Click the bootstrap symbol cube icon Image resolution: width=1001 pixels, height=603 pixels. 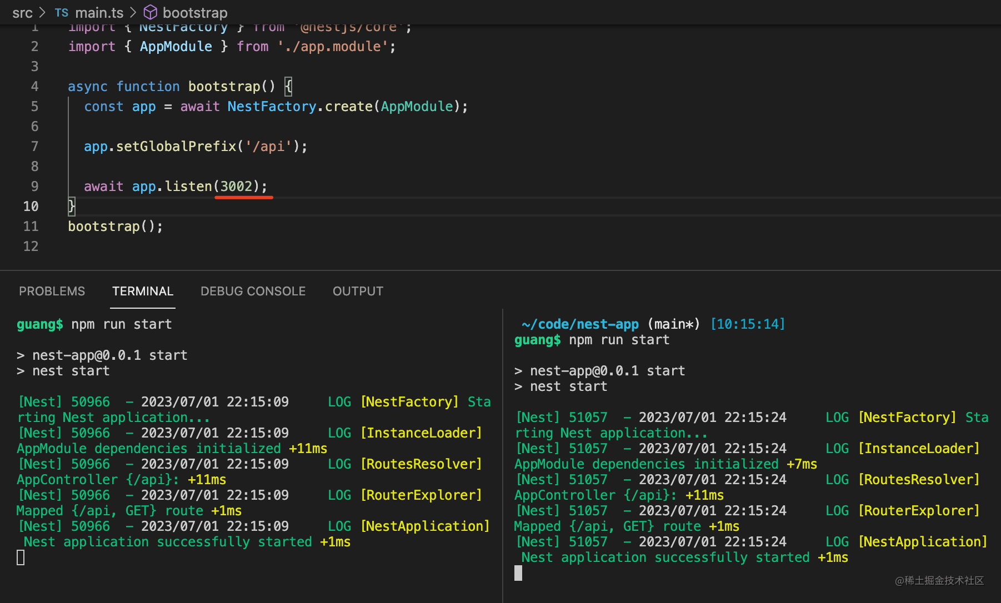[x=150, y=12]
